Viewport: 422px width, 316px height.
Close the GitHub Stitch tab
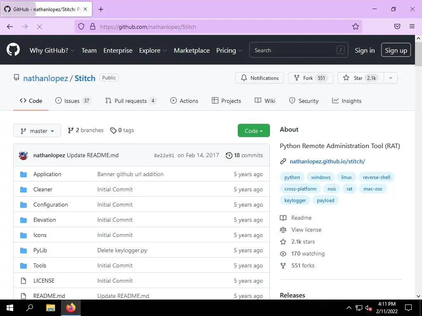click(x=85, y=9)
